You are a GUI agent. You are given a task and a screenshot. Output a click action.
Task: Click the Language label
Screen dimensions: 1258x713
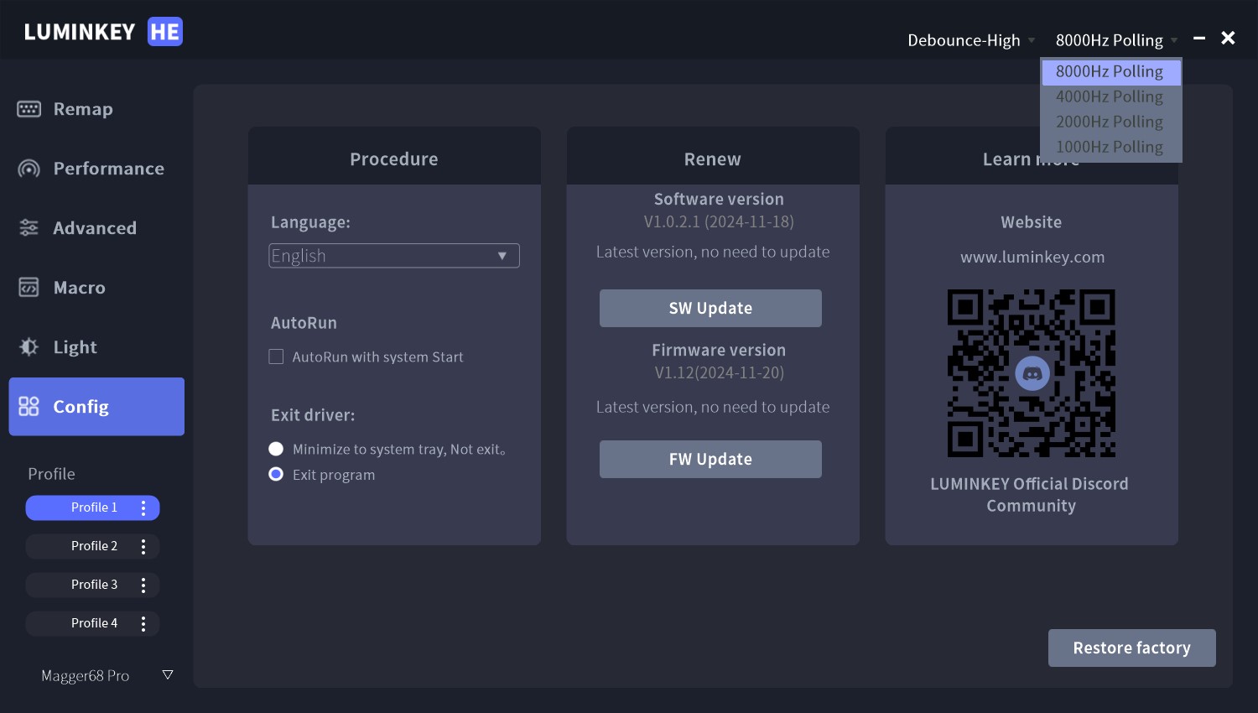pos(310,222)
